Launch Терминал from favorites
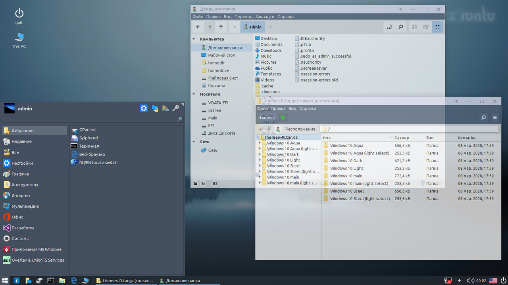 85,146
